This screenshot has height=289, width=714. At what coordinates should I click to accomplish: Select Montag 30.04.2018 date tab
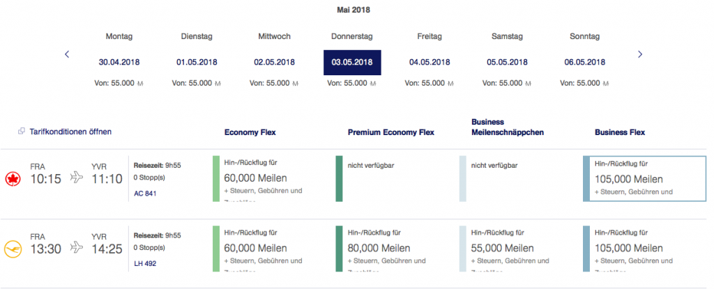coord(119,61)
